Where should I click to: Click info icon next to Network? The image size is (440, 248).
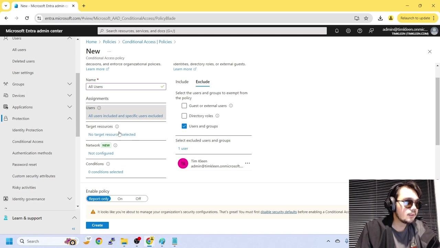[115, 145]
